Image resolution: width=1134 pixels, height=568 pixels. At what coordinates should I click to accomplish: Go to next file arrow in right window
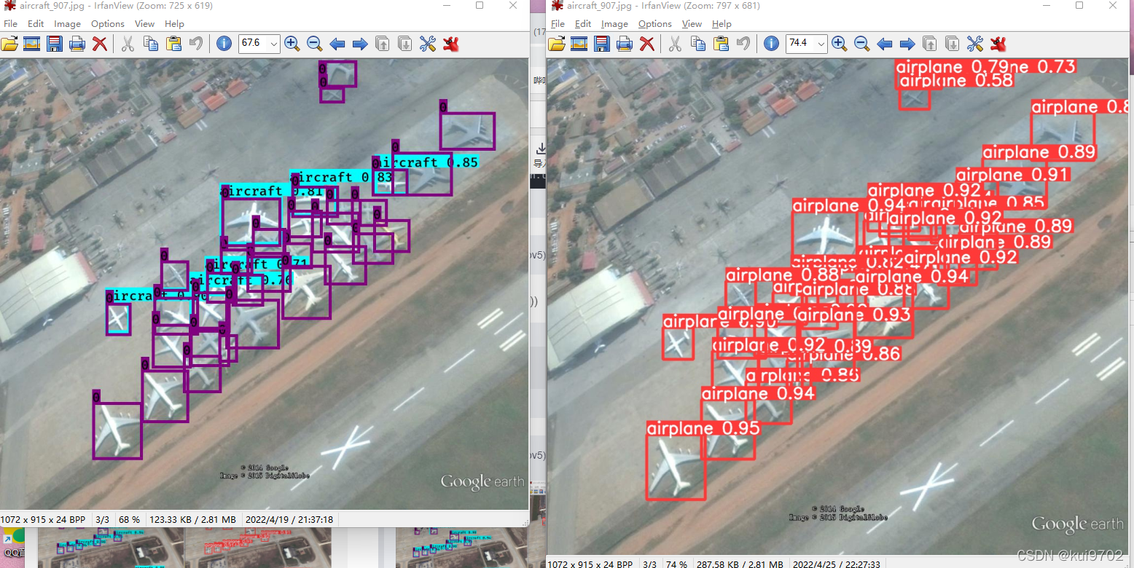point(907,44)
